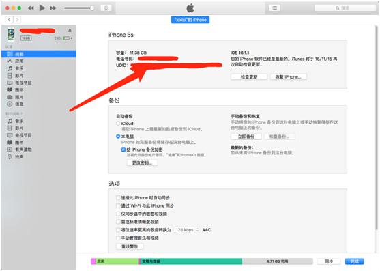Click the 更改密码... button
This screenshot has height=271, width=380.
(x=142, y=162)
